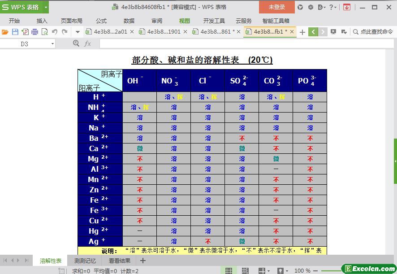Viewport: 397px width, 274px height.
Task: Save the workbook with the floppy icon
Action: [15, 32]
